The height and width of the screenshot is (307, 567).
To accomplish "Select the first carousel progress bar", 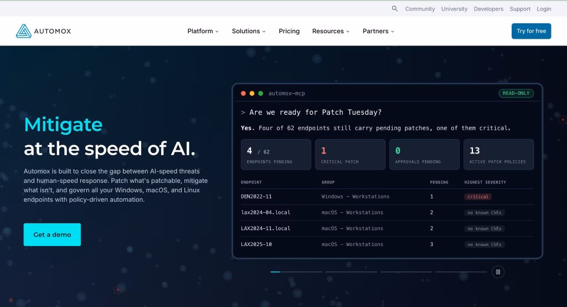I will tap(296, 272).
